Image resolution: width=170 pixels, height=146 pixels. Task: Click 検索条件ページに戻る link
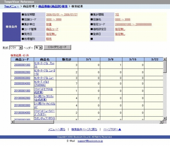[x=84, y=129]
